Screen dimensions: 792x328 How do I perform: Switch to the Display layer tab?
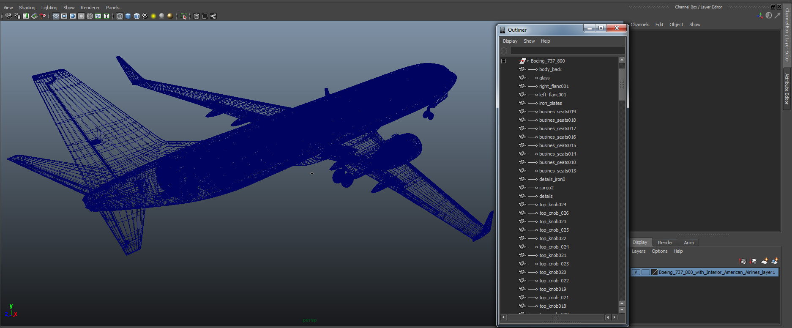640,243
